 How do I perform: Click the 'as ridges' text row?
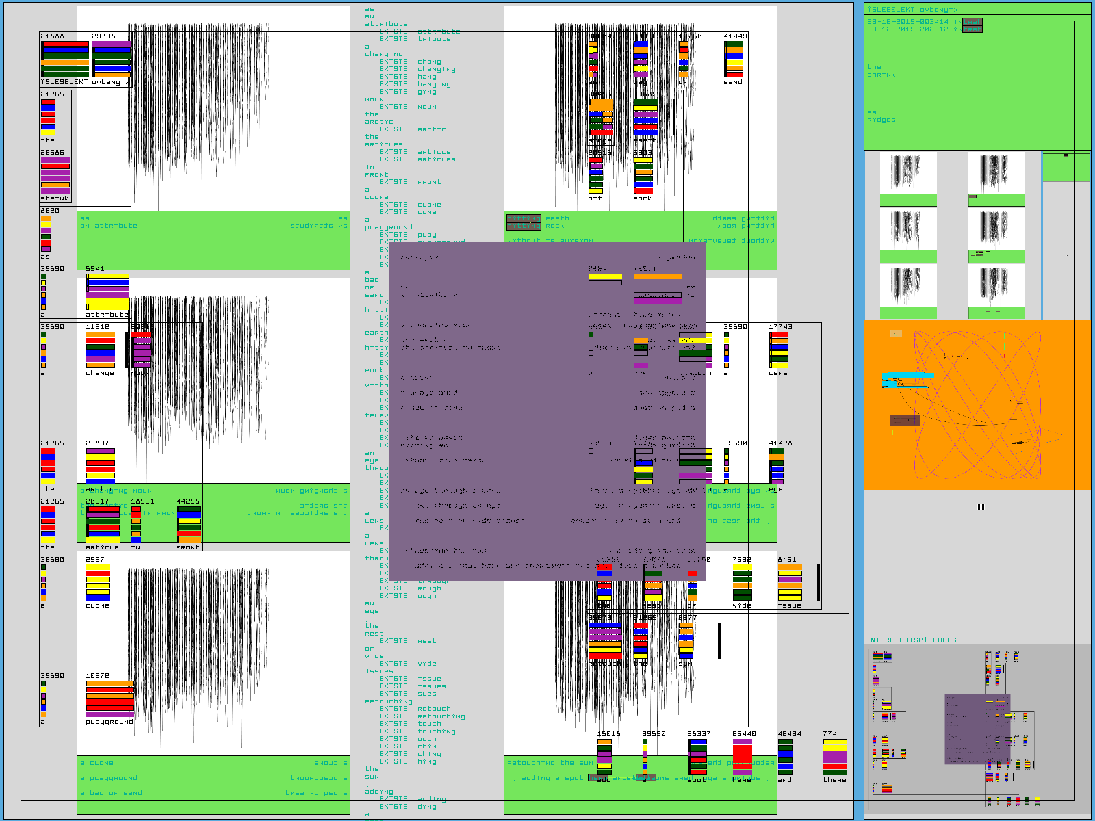coord(881,116)
